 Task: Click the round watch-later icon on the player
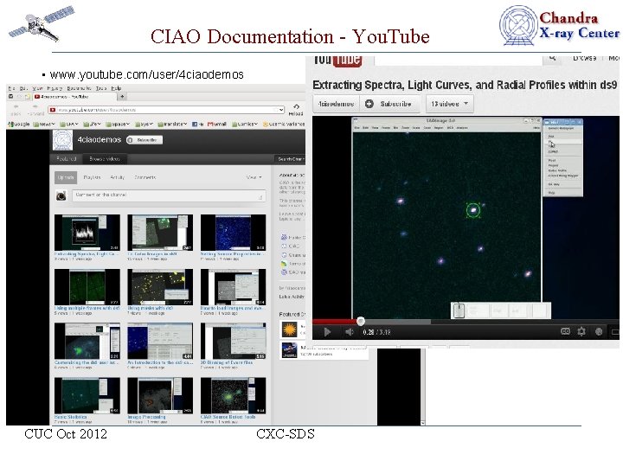click(599, 331)
